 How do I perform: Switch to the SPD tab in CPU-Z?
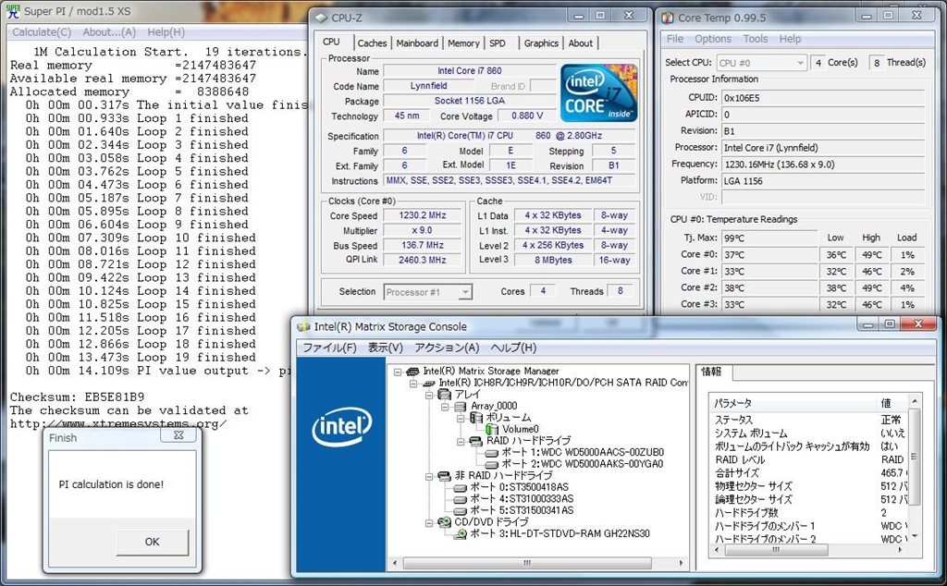(498, 43)
